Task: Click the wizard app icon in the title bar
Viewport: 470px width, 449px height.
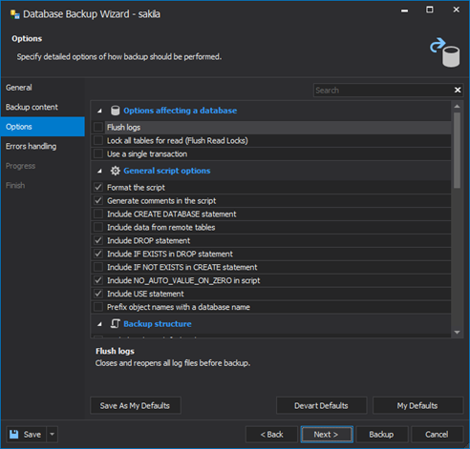Action: [x=14, y=14]
